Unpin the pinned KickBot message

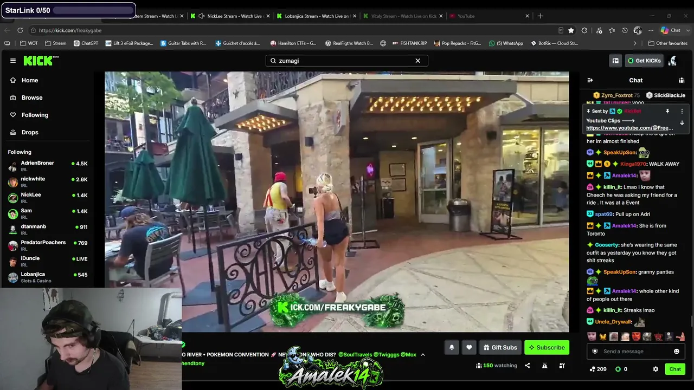667,111
